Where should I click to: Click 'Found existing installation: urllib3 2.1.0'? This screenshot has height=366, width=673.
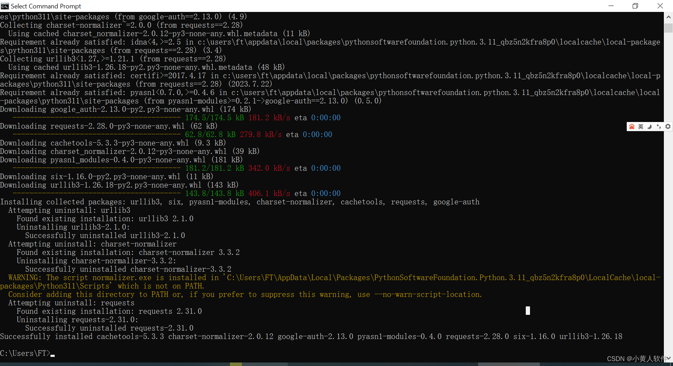pyautogui.click(x=105, y=219)
